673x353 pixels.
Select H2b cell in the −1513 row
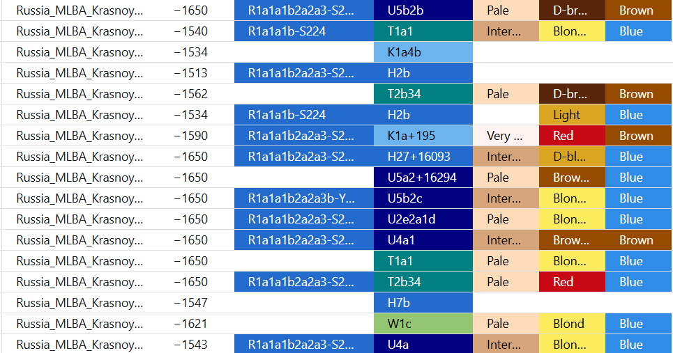pyautogui.click(x=423, y=73)
